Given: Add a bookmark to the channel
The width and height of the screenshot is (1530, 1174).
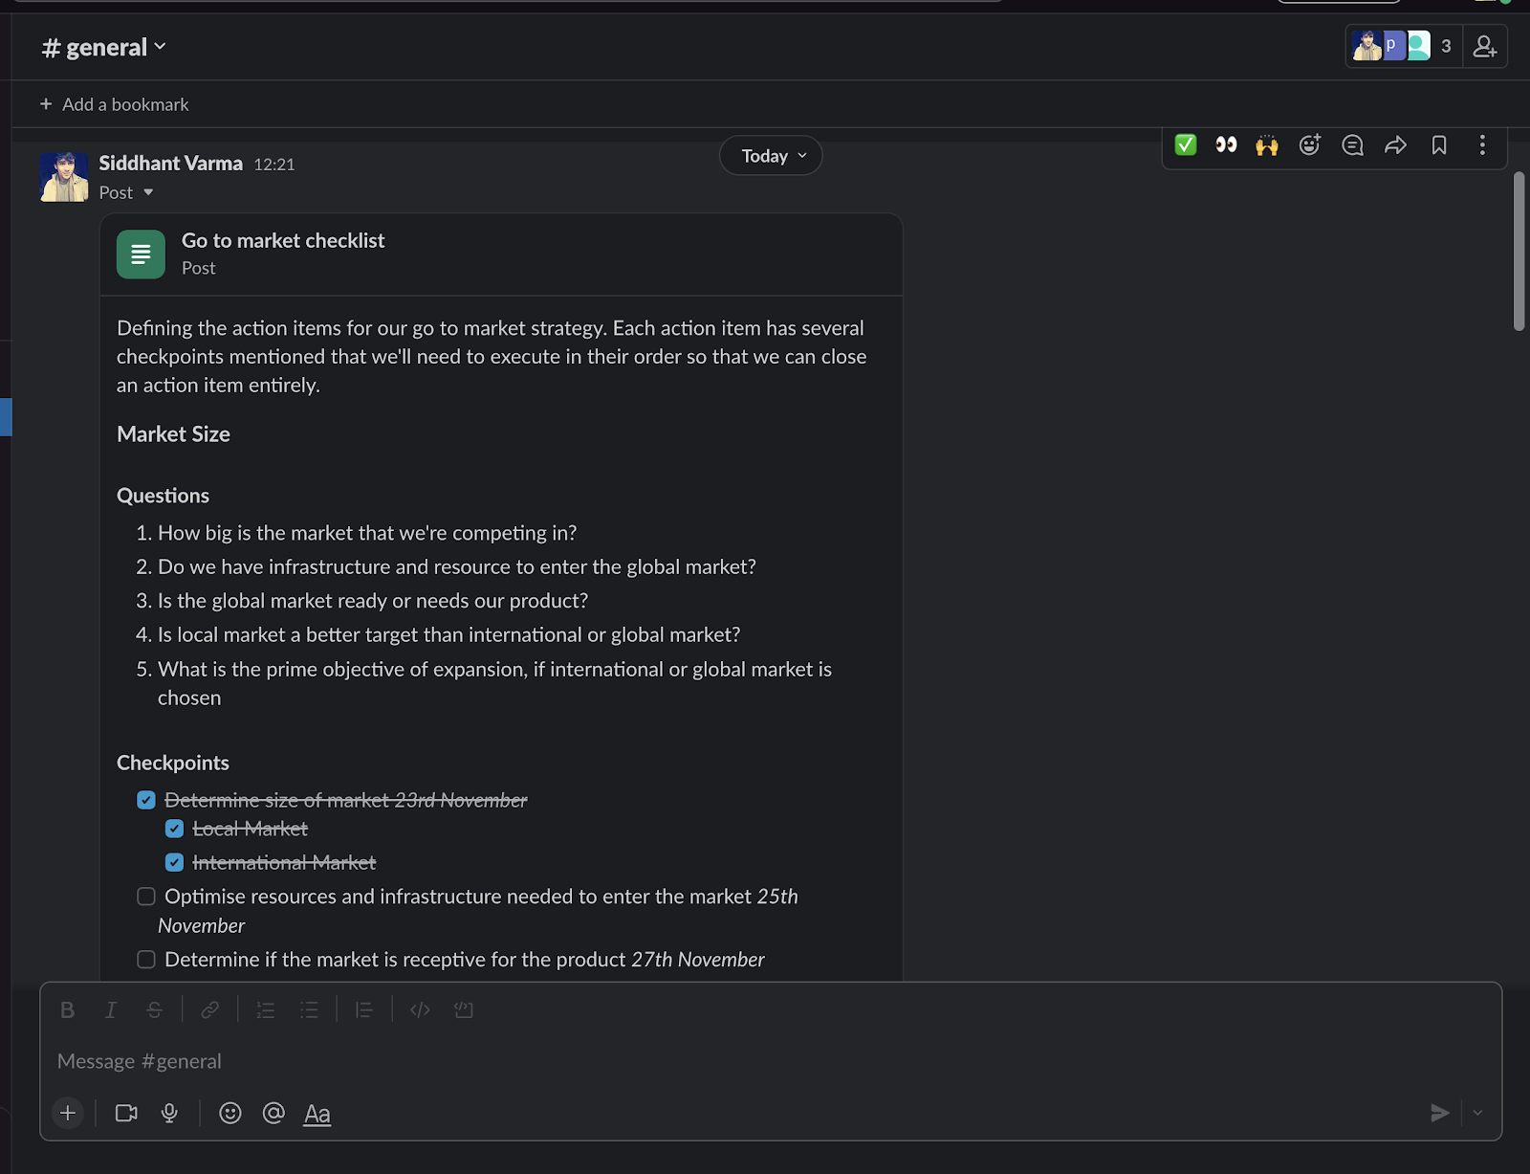Looking at the screenshot, I should [x=114, y=103].
